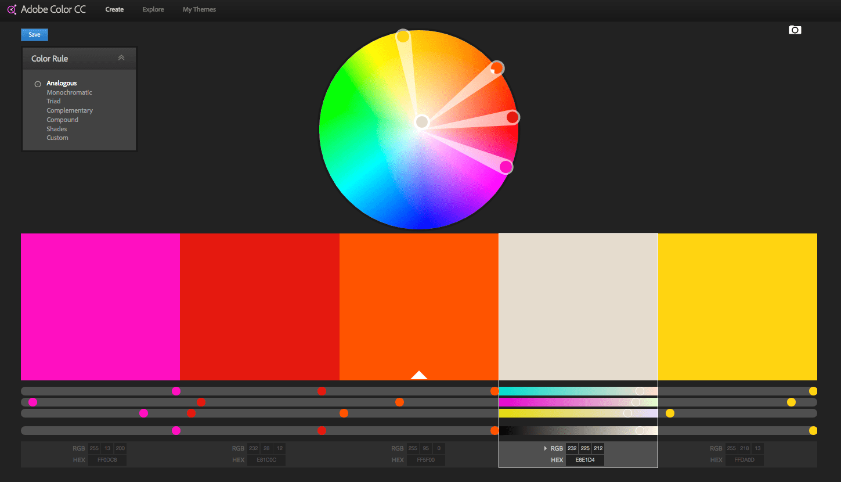
Task: Click the camera icon to create from image
Action: (795, 30)
